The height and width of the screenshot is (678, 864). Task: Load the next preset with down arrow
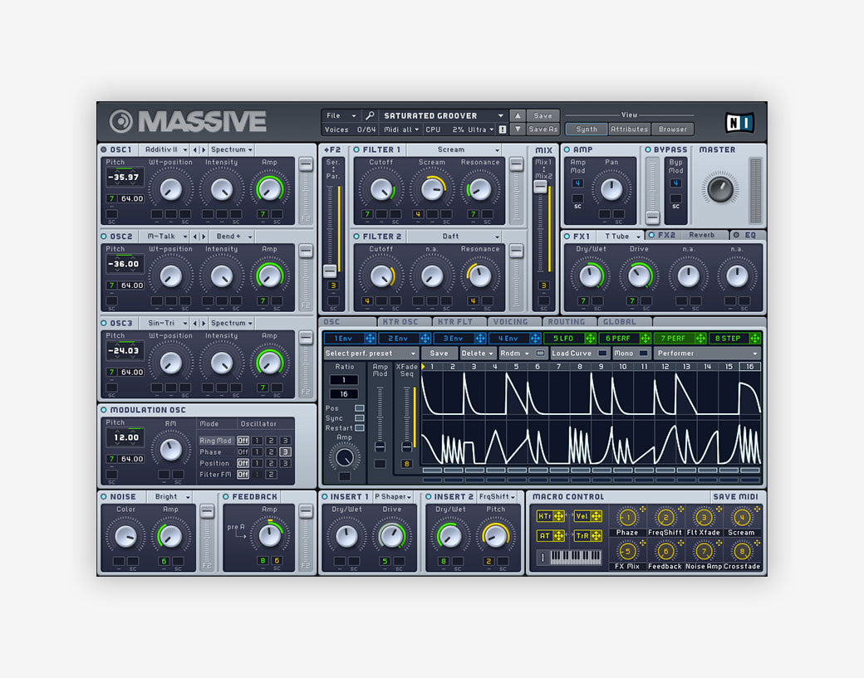[x=518, y=129]
